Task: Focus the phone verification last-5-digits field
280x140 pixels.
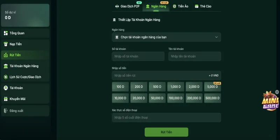Action: coord(166,118)
